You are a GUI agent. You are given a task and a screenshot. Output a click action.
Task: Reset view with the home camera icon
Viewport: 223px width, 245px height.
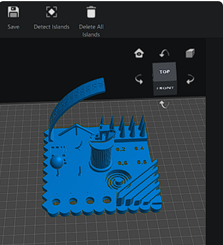(x=139, y=53)
